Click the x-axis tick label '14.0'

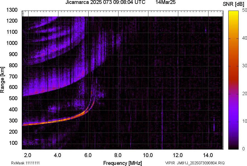coord(208,155)
